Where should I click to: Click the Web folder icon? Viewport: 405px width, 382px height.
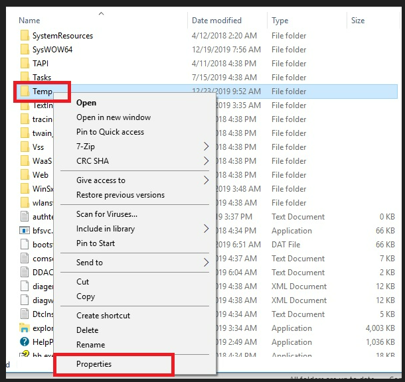tap(25, 175)
